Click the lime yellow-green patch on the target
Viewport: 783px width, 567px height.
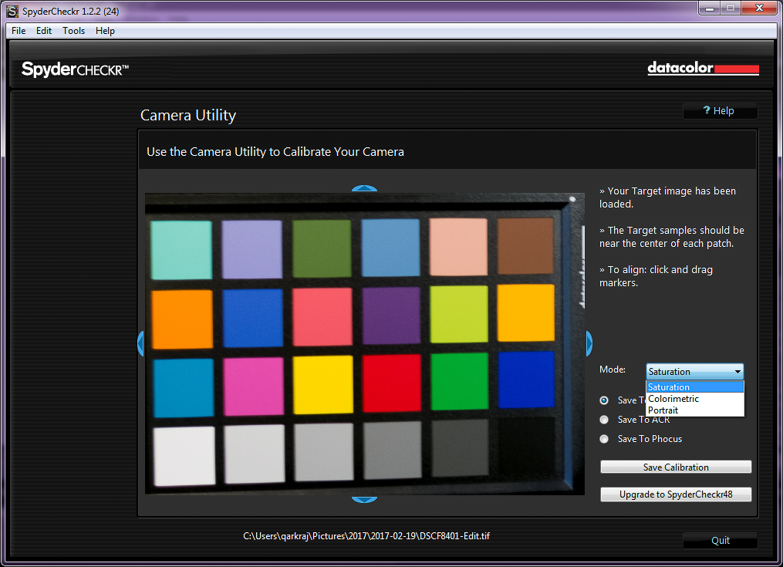(459, 314)
